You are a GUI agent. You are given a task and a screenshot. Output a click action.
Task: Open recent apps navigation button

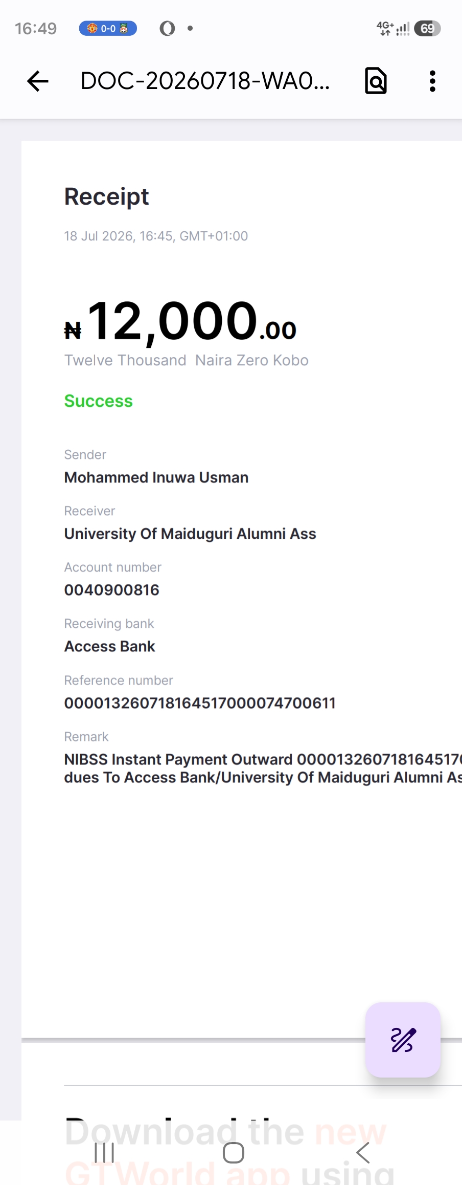tap(104, 1153)
